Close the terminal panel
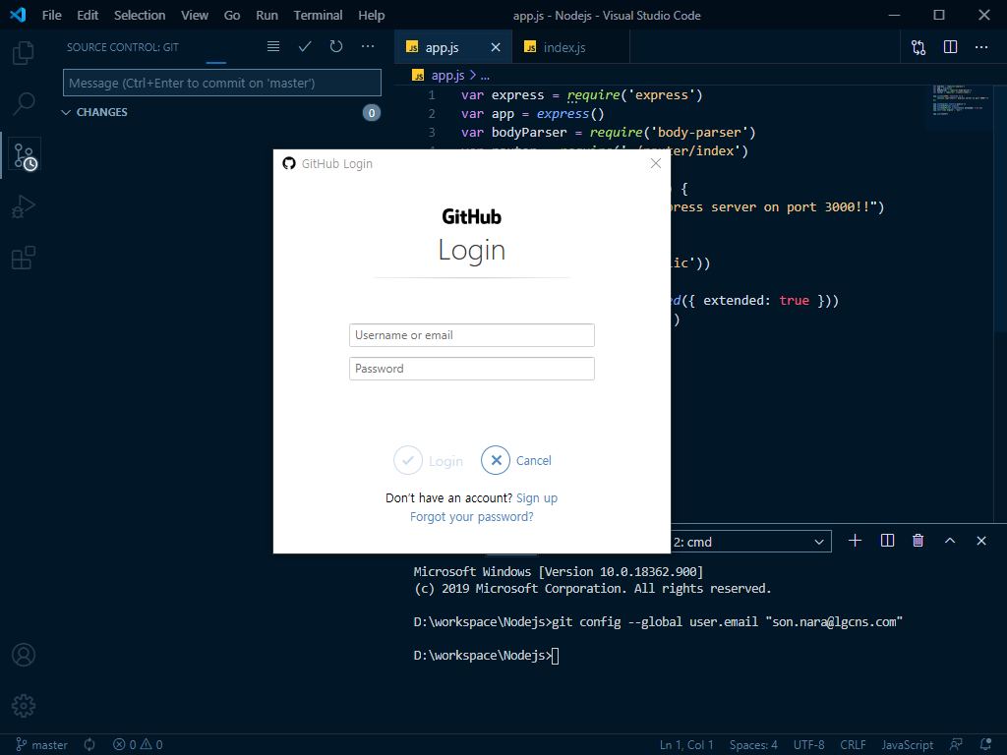Image resolution: width=1007 pixels, height=755 pixels. (981, 541)
